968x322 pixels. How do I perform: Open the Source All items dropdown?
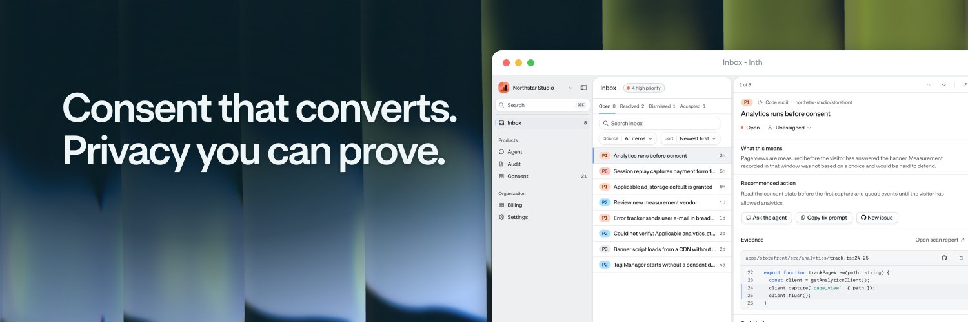click(628, 138)
